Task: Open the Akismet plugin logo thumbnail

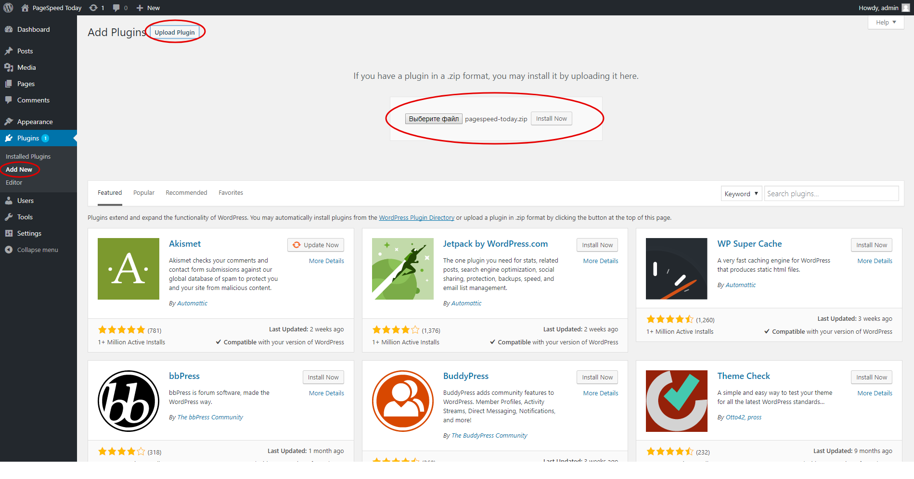Action: click(129, 269)
